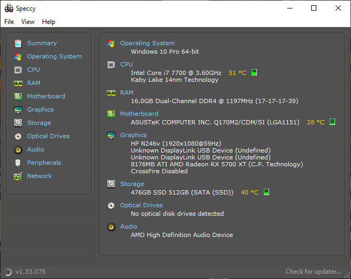Click the Graphics monitor icon in summary panel
Screen dimensions: 351x279
coord(111,135)
